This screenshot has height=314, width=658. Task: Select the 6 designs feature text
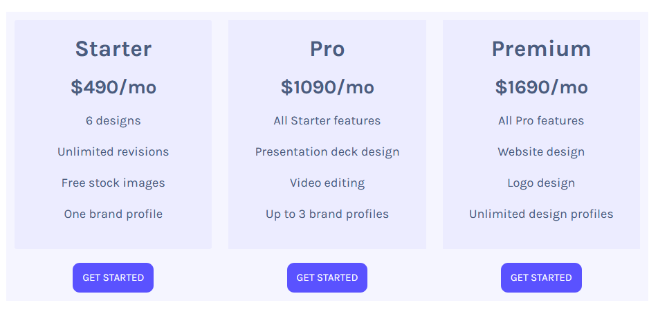(x=113, y=120)
